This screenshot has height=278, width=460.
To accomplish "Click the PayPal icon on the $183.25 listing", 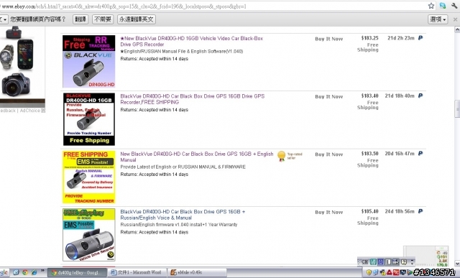I will click(x=420, y=38).
